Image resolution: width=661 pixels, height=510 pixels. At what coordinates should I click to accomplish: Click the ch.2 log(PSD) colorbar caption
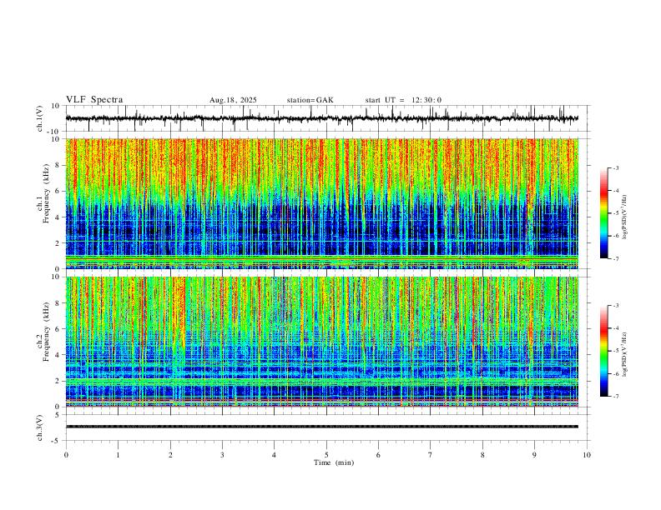pos(625,354)
